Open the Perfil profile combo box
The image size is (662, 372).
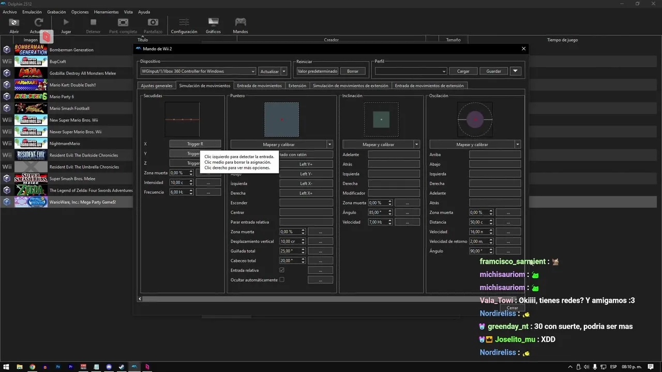click(411, 71)
